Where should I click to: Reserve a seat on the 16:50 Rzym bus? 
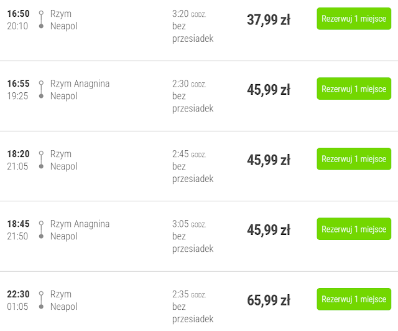click(x=354, y=19)
